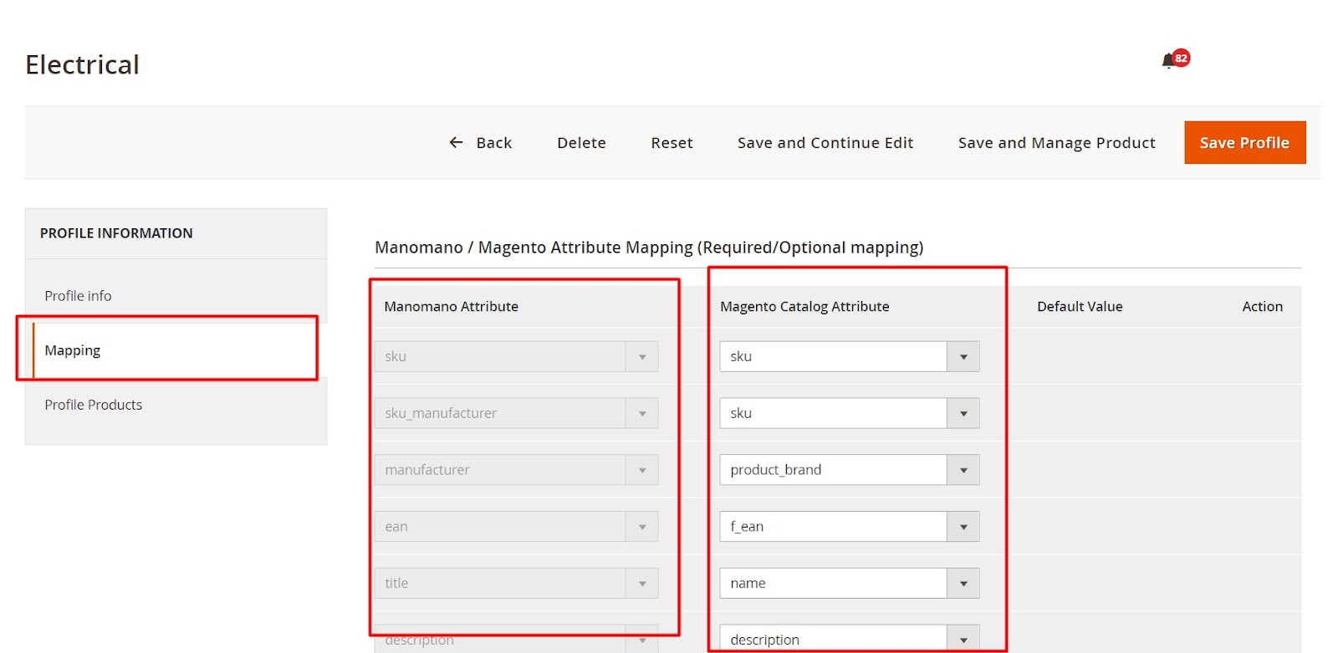Click the Manomano sku_manufacturer dropdown
The height and width of the screenshot is (653, 1338).
[x=516, y=413]
